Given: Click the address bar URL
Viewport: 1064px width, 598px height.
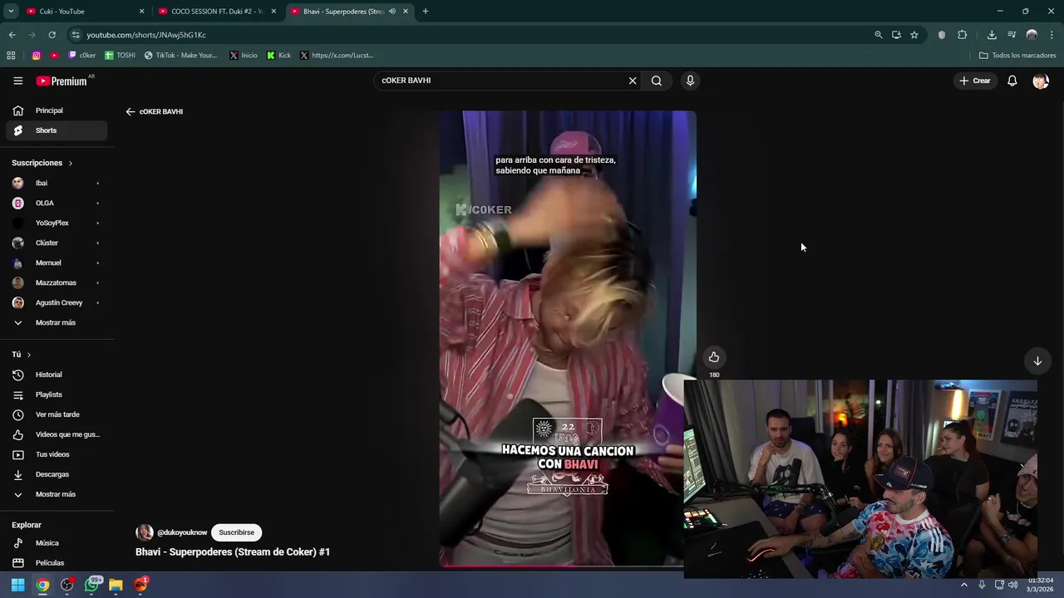Looking at the screenshot, I should 146,35.
